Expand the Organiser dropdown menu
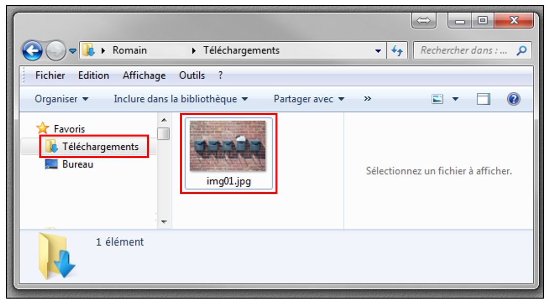Image resolution: width=551 pixels, height=305 pixels. coord(61,99)
